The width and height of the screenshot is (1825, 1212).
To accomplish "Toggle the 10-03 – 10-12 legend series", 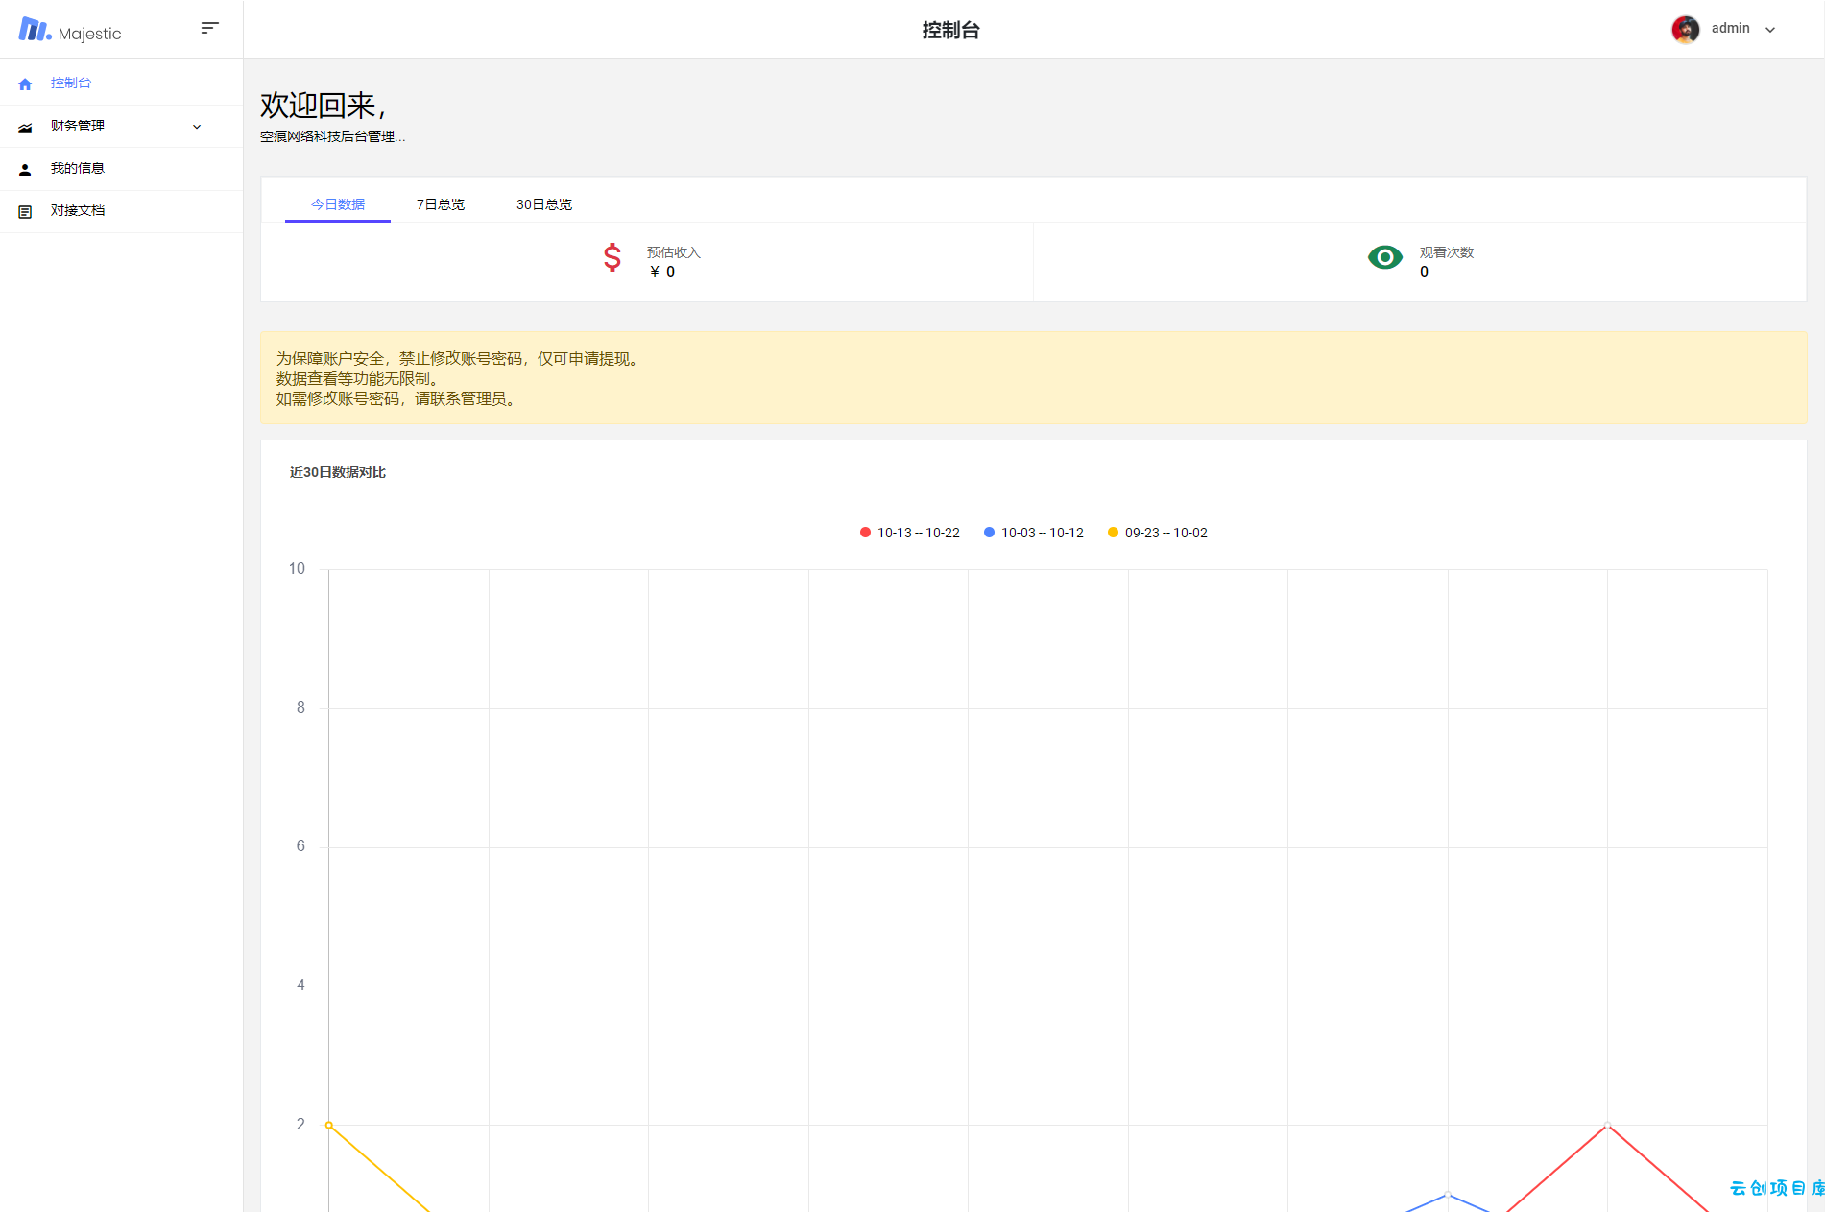I will tap(1033, 533).
